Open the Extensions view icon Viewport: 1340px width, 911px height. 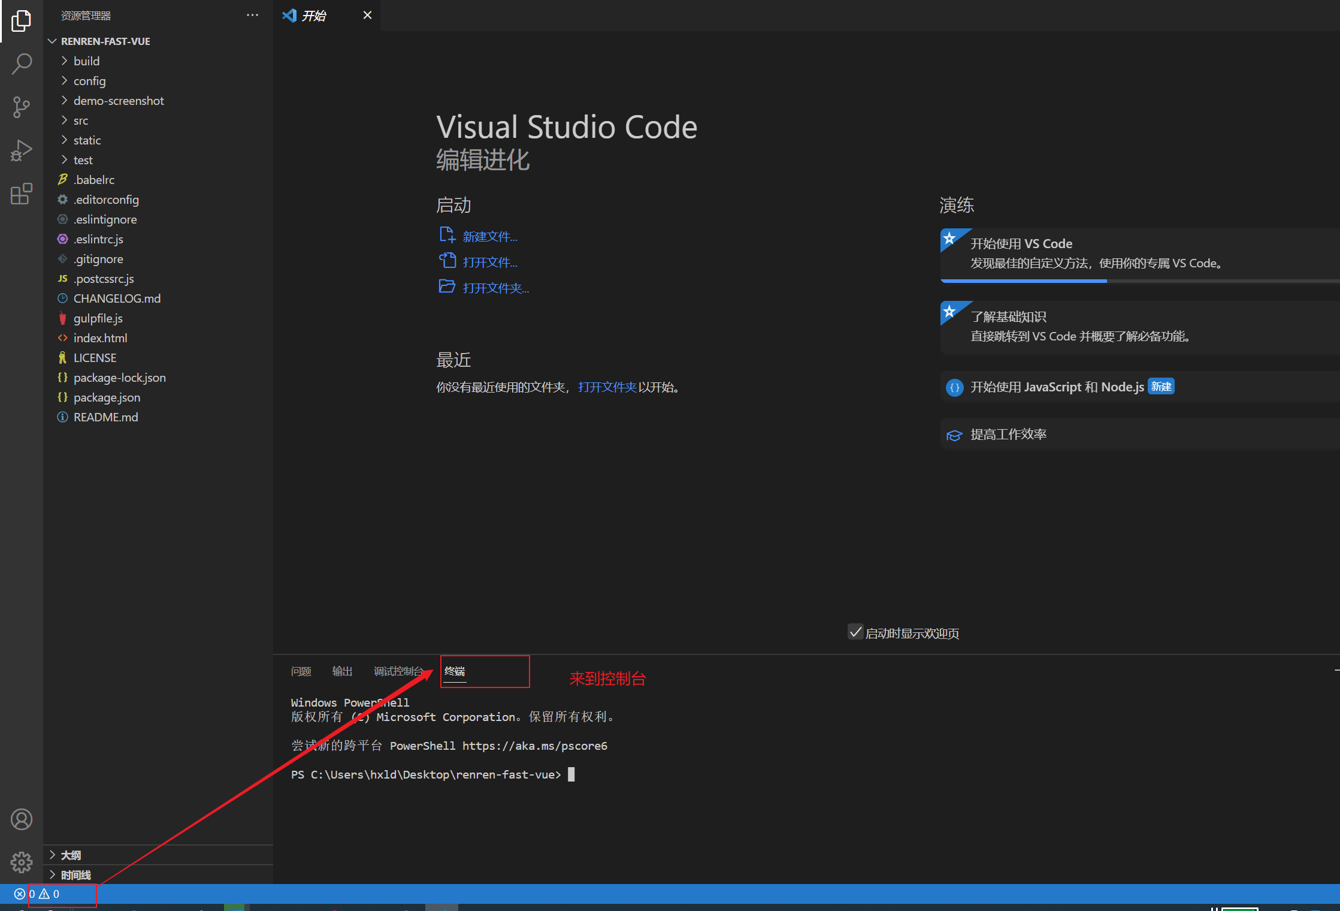[x=21, y=194]
